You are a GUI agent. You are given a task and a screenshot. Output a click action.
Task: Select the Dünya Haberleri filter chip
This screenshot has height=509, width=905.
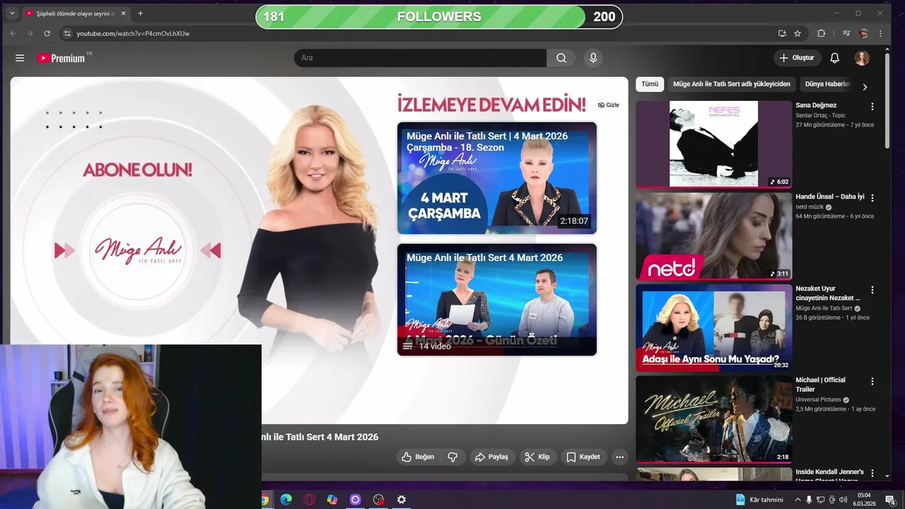[x=827, y=84]
